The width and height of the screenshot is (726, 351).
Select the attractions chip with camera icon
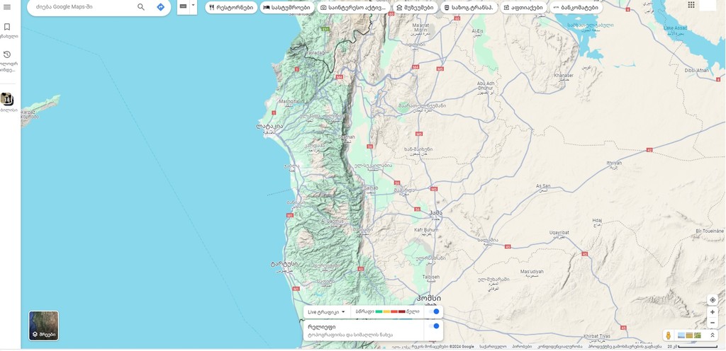(353, 7)
